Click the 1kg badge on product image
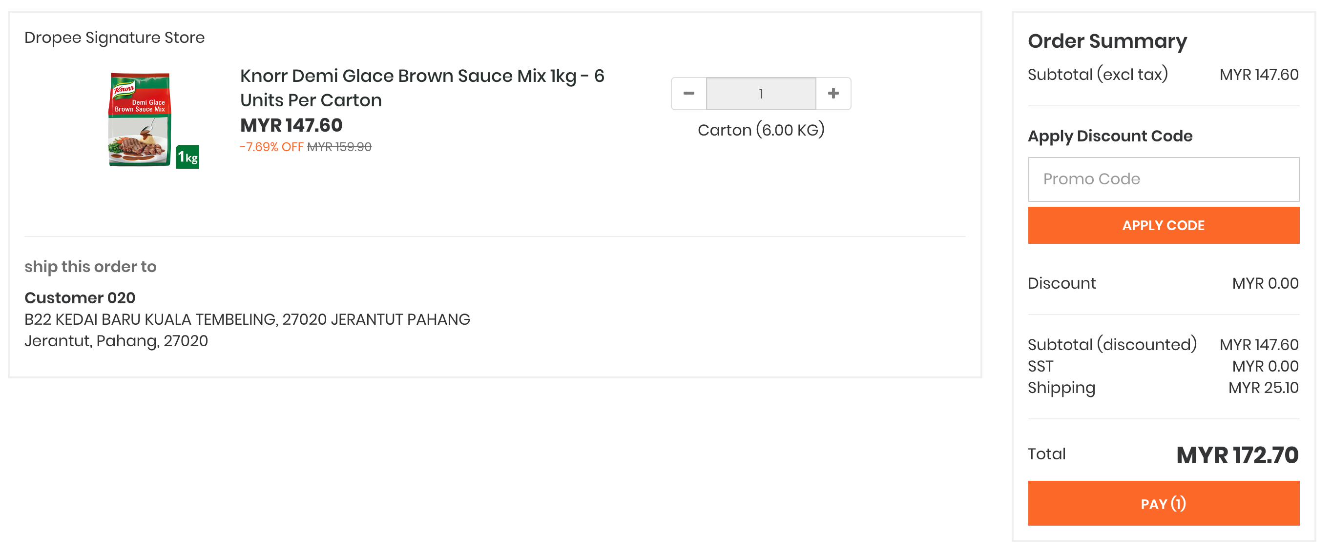The image size is (1332, 551). (187, 157)
